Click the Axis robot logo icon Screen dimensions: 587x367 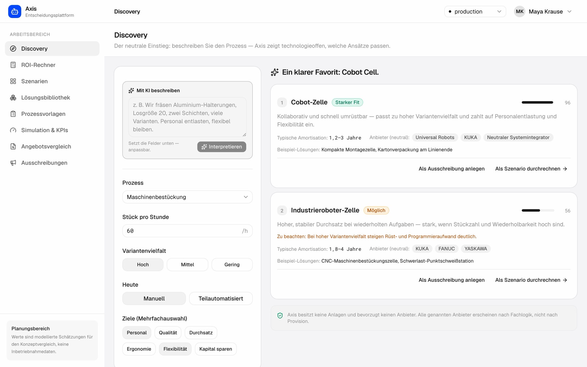(x=15, y=11)
